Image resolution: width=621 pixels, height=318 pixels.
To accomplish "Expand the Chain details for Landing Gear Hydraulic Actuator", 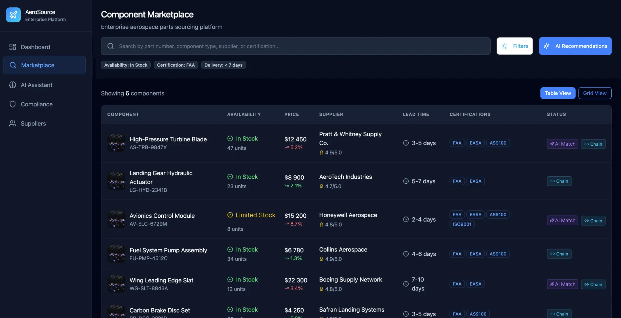I will [x=559, y=181].
